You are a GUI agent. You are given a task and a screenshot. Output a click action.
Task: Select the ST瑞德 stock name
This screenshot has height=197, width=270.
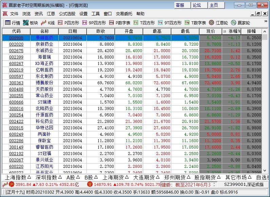44,102
